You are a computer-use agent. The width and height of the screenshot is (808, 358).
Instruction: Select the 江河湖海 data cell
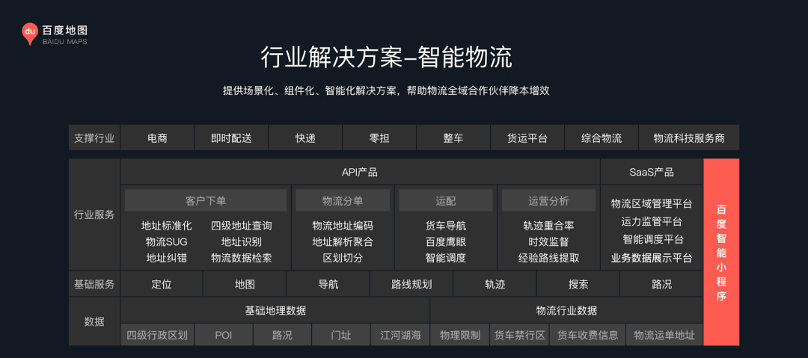[400, 336]
